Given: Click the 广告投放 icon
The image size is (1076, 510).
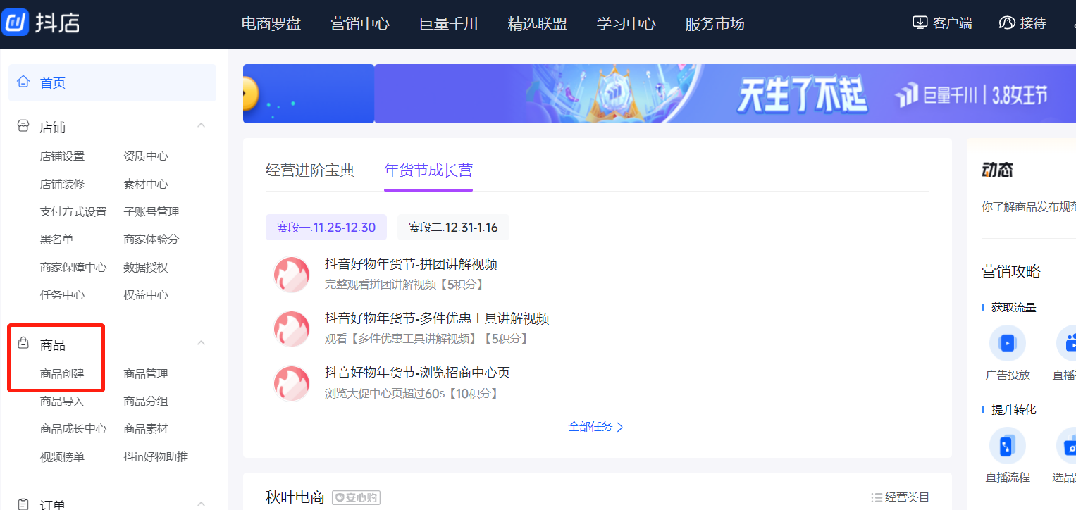Looking at the screenshot, I should click(x=1007, y=343).
